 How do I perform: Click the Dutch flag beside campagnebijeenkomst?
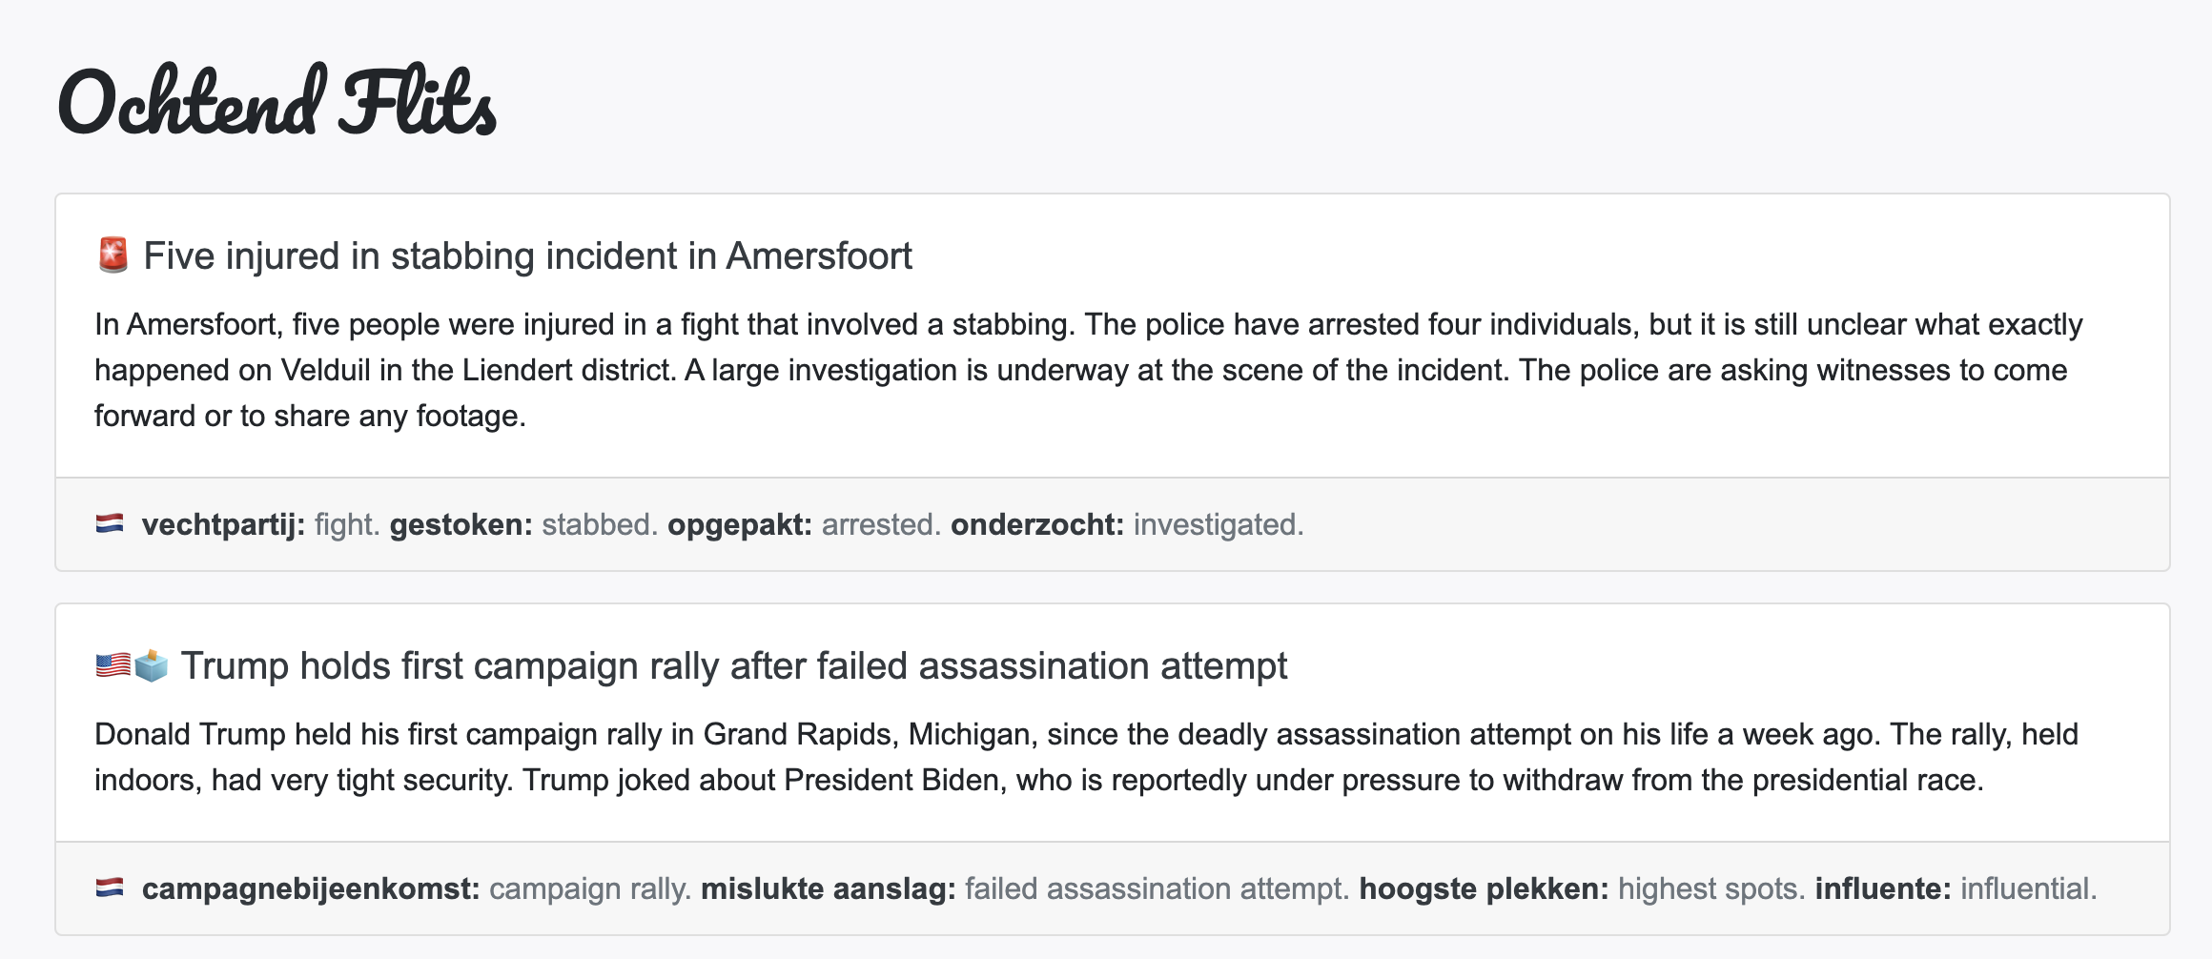click(110, 888)
